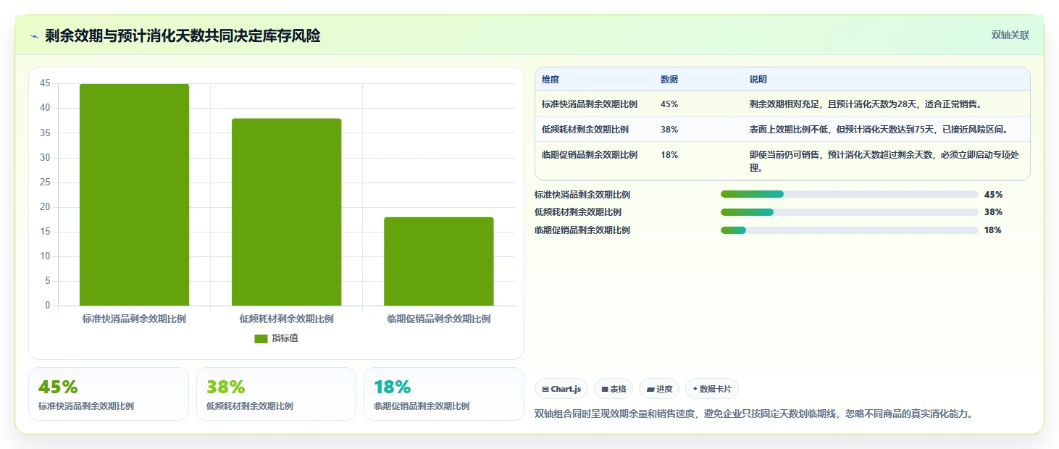Image resolution: width=1059 pixels, height=449 pixels.
Task: Open the 45% data card
Action: pyautogui.click(x=109, y=394)
